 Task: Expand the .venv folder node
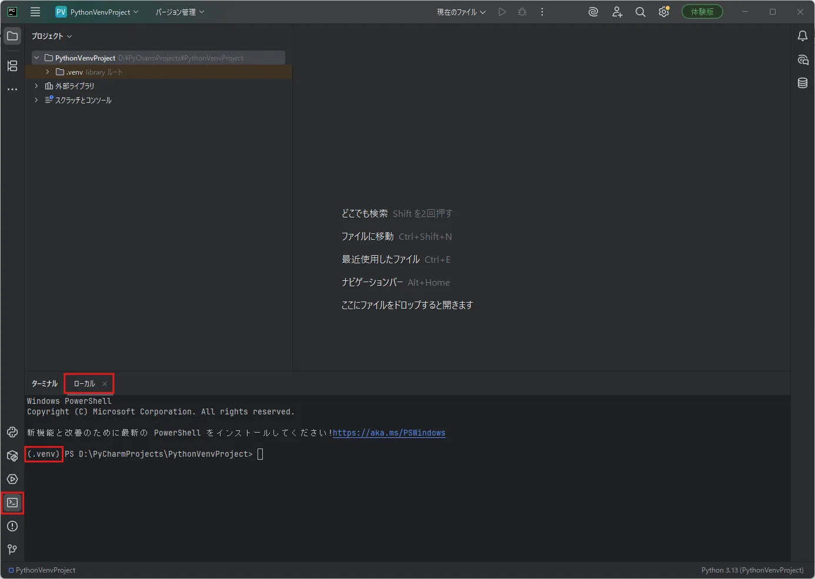pyautogui.click(x=48, y=72)
